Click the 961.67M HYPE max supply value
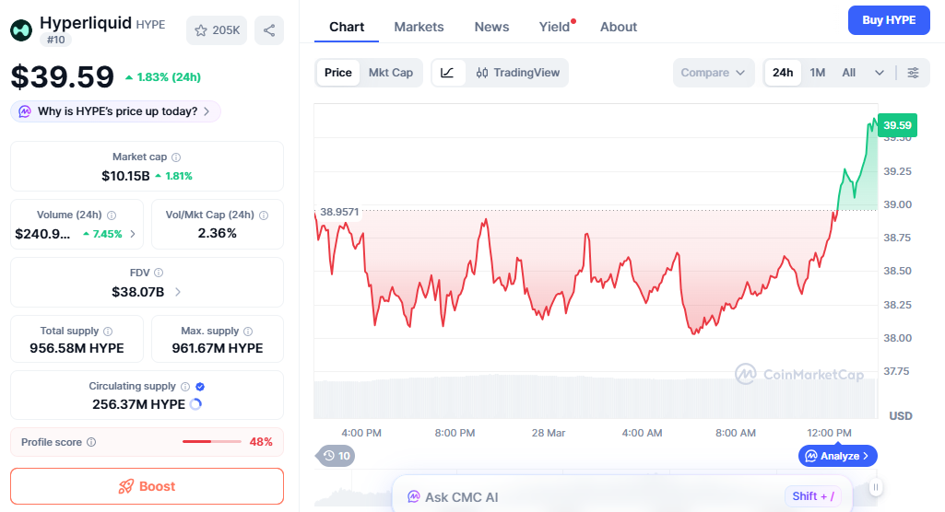The height and width of the screenshot is (512, 945). (218, 348)
